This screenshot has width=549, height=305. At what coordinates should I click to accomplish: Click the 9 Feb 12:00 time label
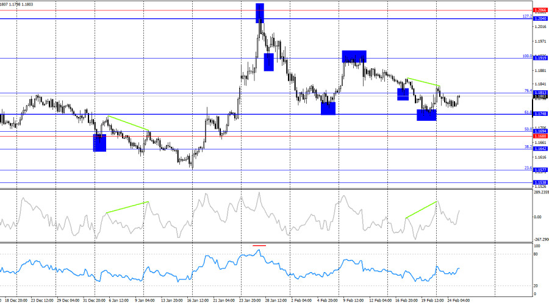coord(353,301)
